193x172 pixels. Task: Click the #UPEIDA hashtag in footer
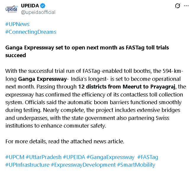[74, 157]
